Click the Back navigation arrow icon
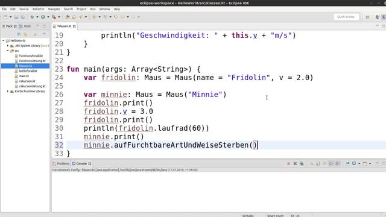 pos(122,17)
